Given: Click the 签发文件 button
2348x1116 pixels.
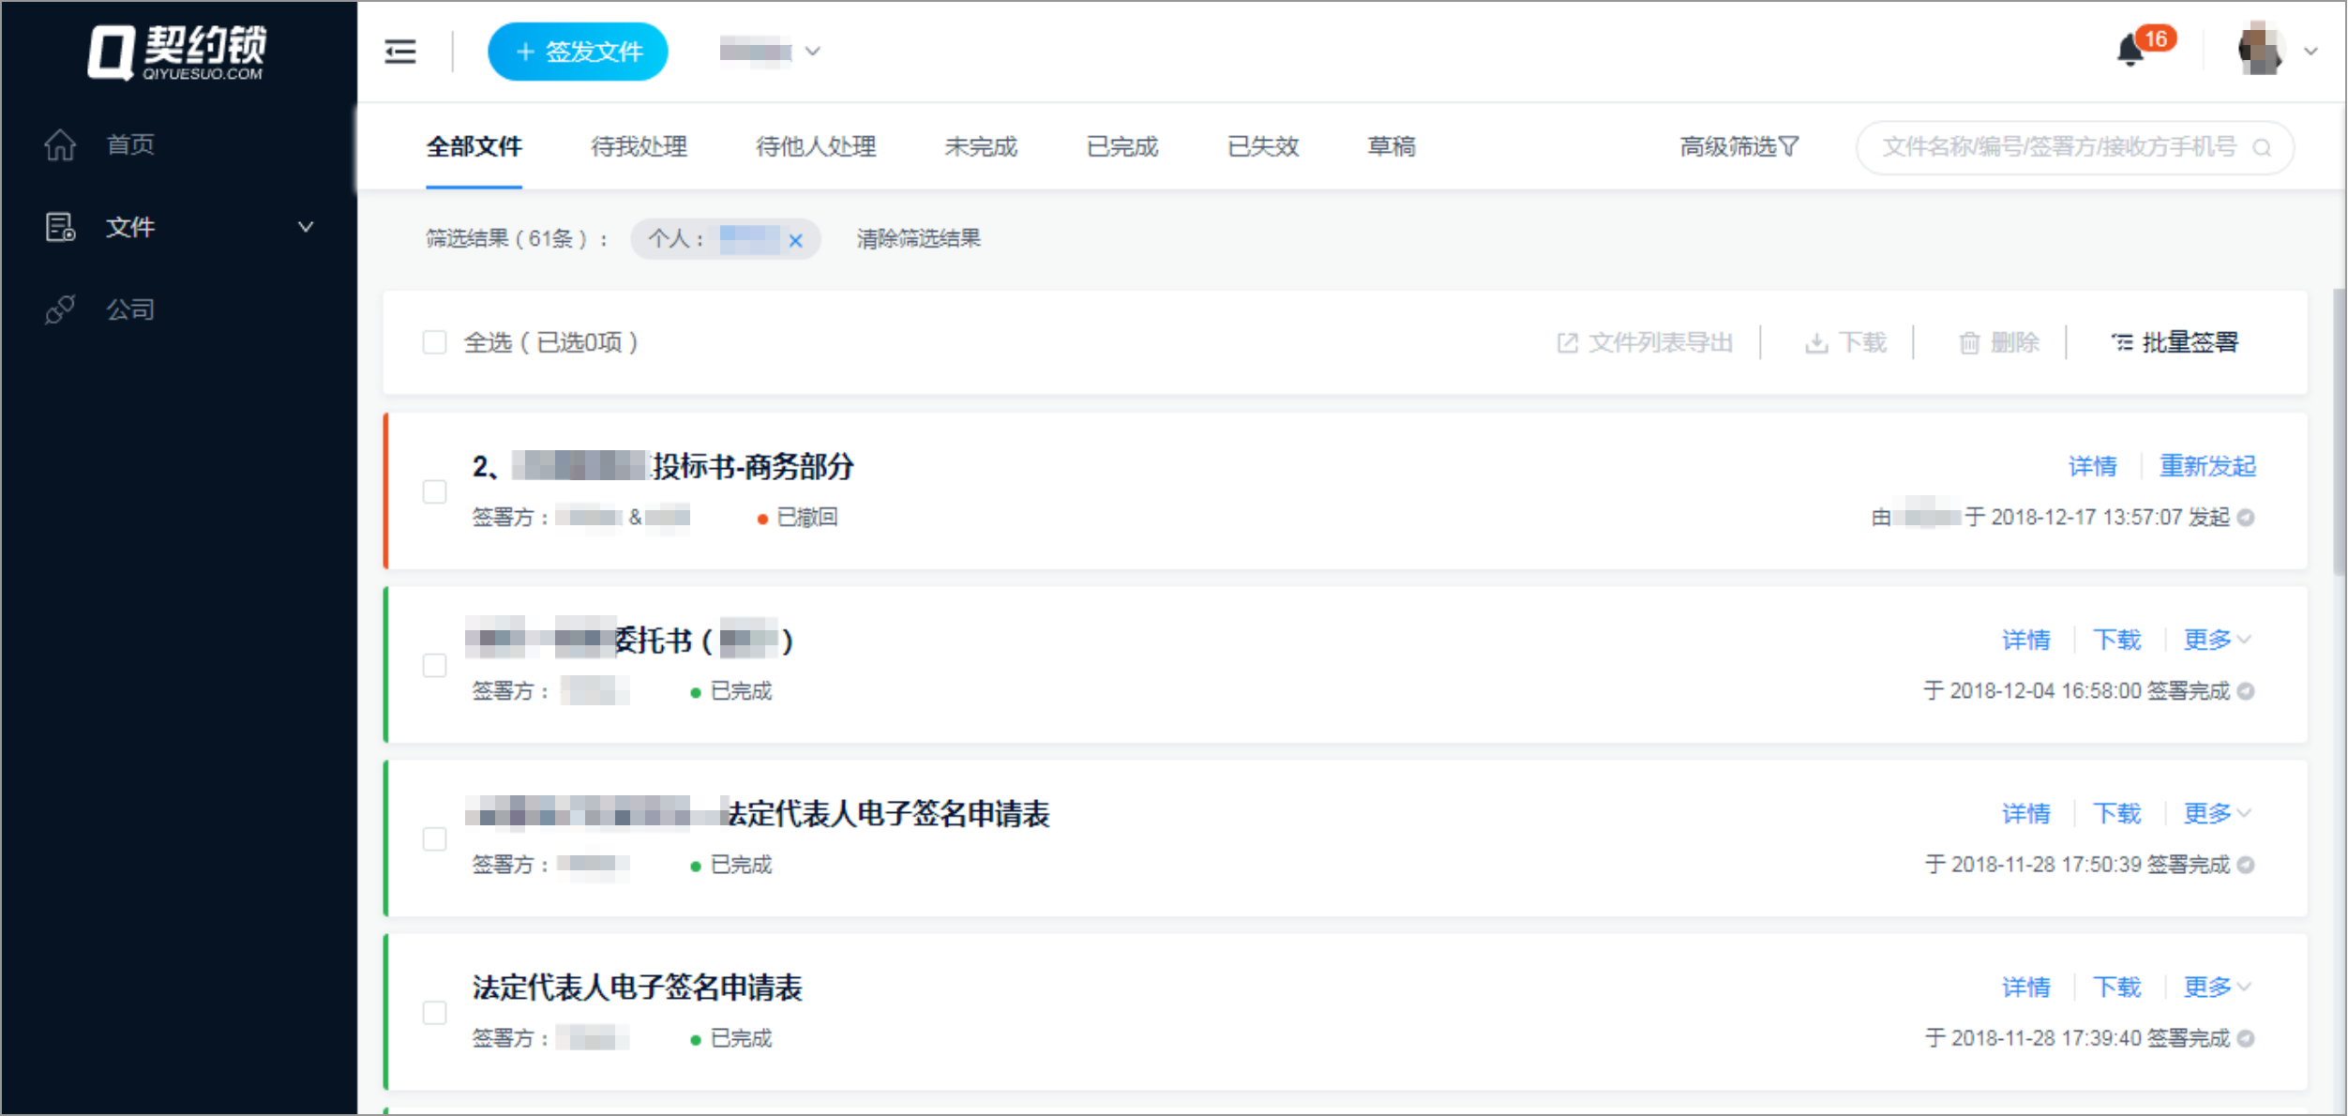Looking at the screenshot, I should (578, 52).
